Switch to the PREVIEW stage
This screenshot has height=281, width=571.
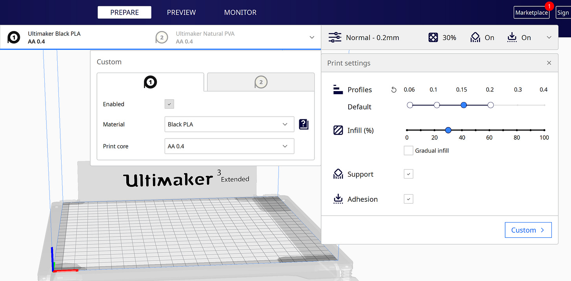(x=181, y=13)
